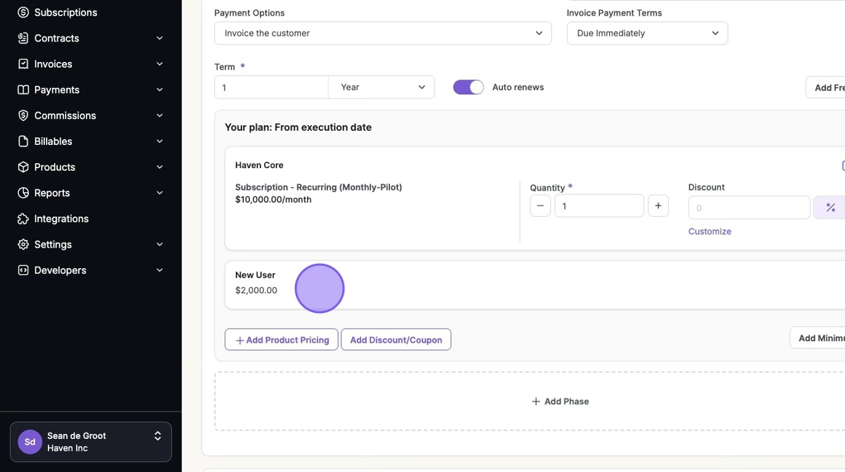Click the Developers code icon
Viewport: 845px width, 472px height.
pyautogui.click(x=23, y=270)
